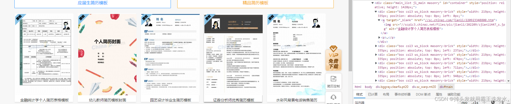Screen dimensions: 511x104
Task: Open the 布局 tab
Action: click(x=386, y=94)
